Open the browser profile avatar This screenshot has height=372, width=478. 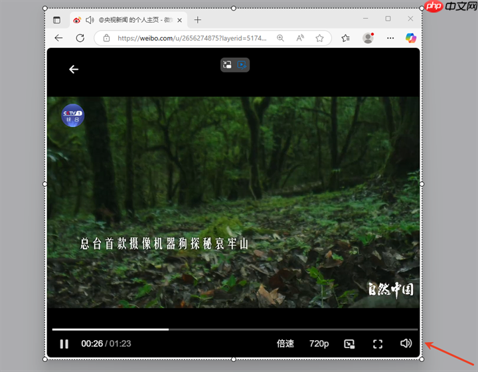tap(368, 38)
